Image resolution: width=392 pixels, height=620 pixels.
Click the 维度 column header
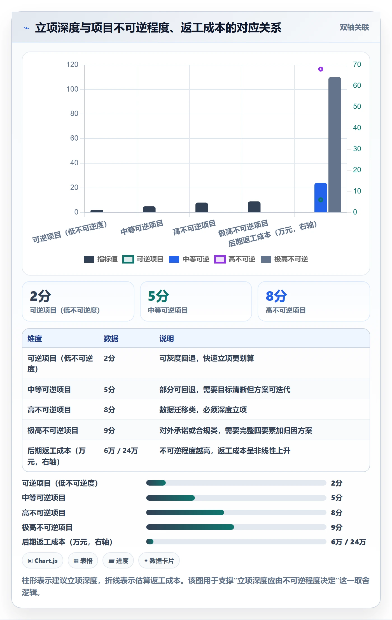[35, 339]
